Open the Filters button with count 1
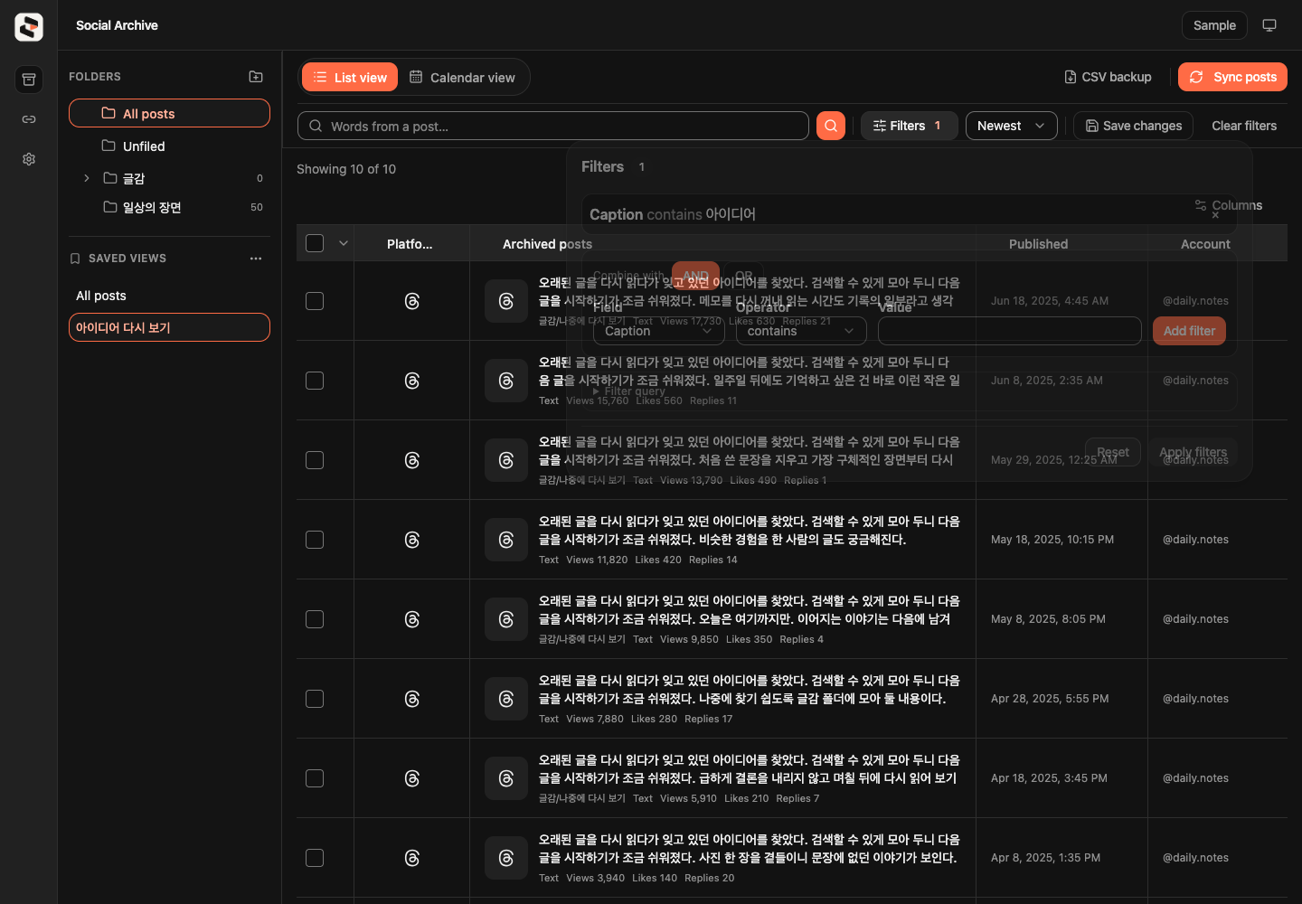 909,126
